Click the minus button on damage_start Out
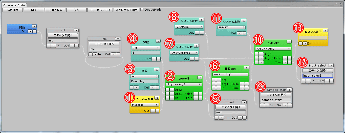345x133 pixels. [285, 105]
